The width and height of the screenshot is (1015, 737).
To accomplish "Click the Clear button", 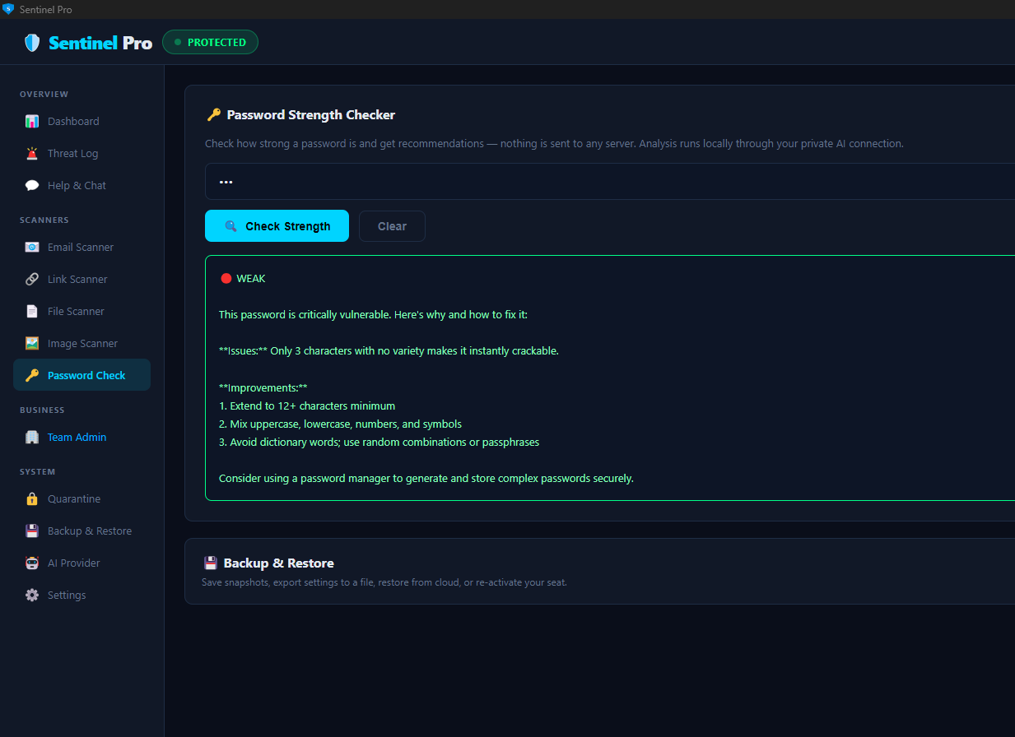I will click(x=392, y=226).
